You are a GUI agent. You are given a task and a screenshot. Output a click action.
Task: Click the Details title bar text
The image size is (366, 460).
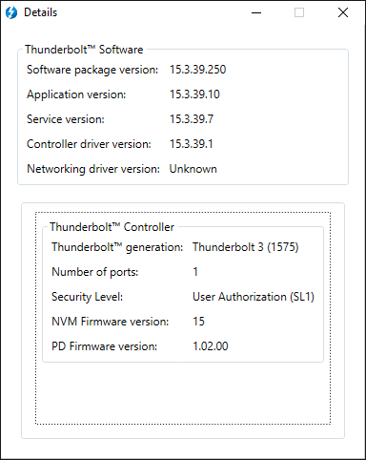(41, 12)
